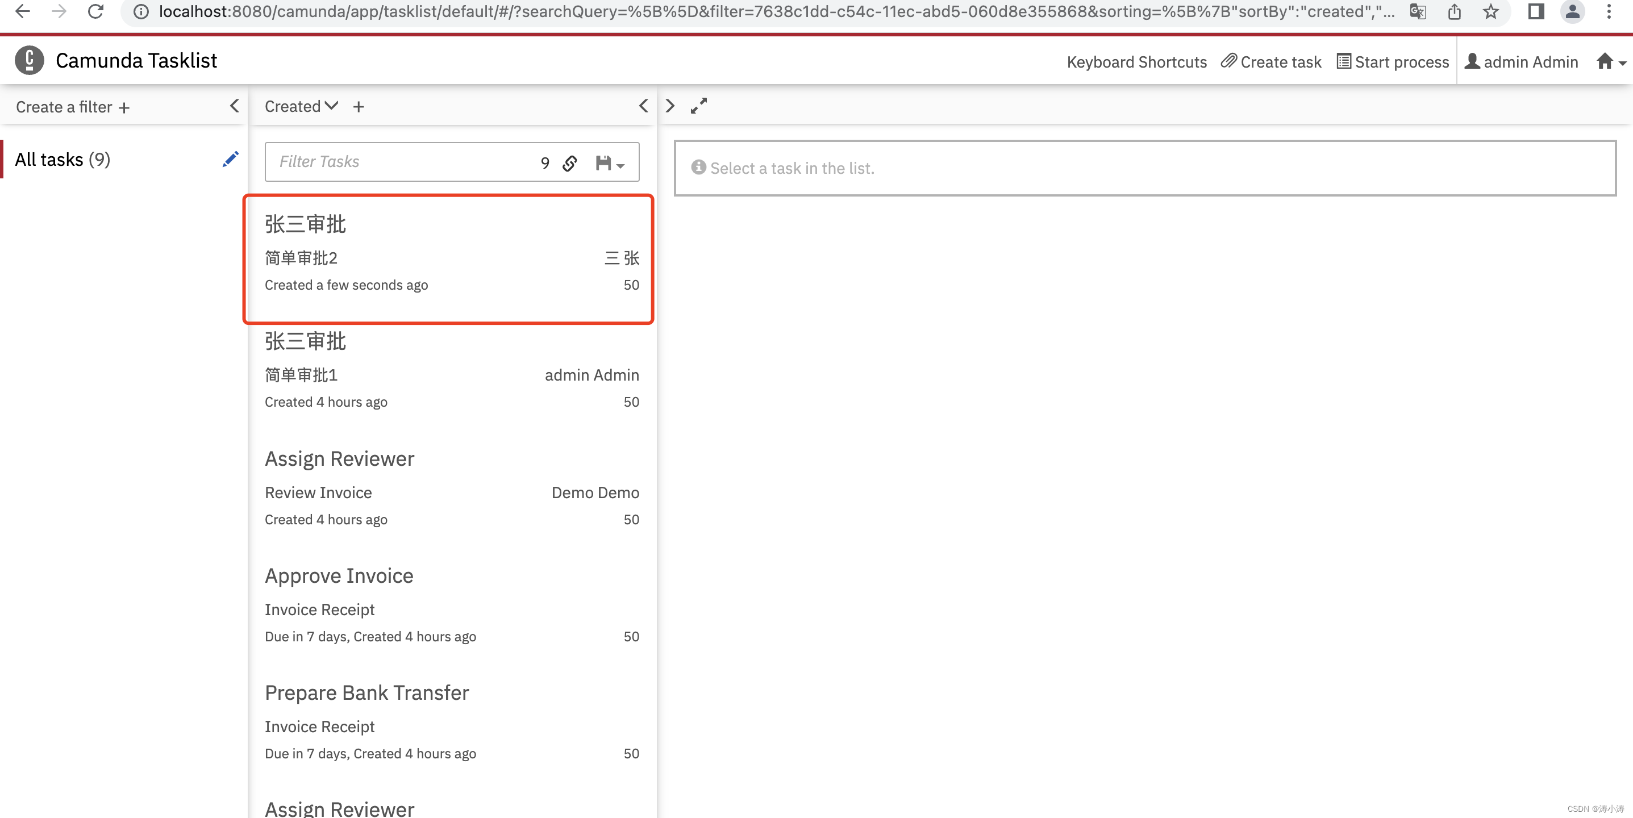Click assignee 三 张
1633x818 pixels.
tap(622, 258)
